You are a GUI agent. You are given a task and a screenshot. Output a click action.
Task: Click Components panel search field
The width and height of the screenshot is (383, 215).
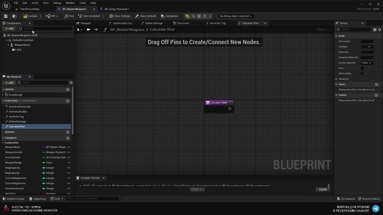pyautogui.click(x=46, y=29)
